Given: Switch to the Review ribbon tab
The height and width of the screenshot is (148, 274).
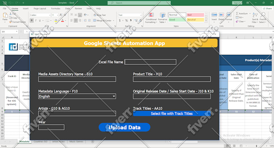Looking at the screenshot, I should (x=78, y=8).
